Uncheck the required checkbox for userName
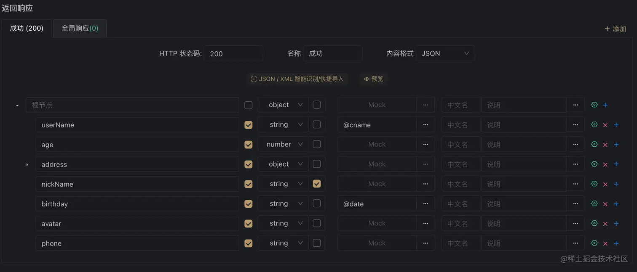Screen dimensions: 637x272 coord(249,125)
